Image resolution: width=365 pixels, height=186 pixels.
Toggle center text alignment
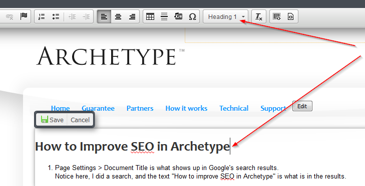[118, 16]
